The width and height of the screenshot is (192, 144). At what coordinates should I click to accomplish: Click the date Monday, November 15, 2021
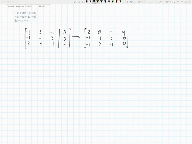[x=20, y=6]
